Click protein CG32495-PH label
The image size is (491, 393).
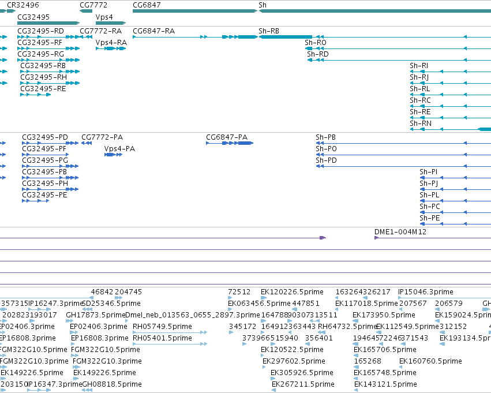coord(45,184)
